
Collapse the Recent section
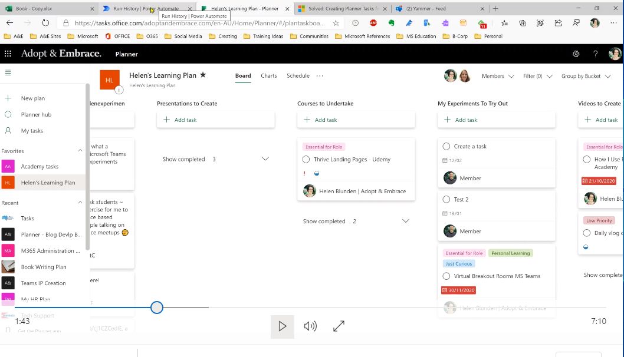point(80,202)
